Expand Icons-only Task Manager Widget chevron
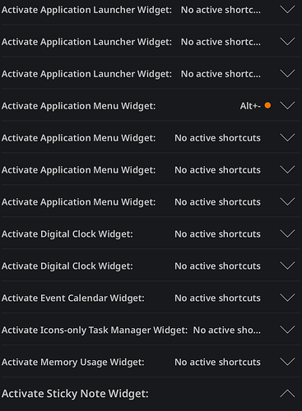 (287, 330)
